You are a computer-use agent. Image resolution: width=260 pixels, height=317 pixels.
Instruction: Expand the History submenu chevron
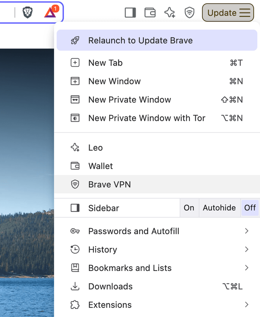click(x=246, y=249)
